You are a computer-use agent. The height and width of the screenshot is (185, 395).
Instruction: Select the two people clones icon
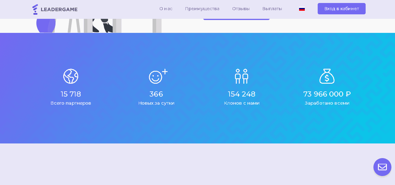tap(242, 76)
